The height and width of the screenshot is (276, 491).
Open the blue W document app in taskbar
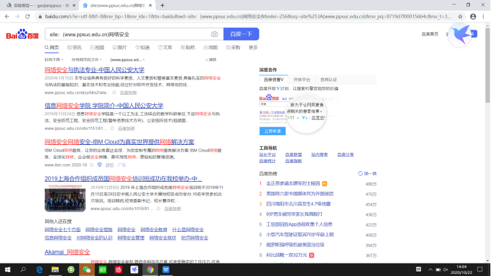click(x=166, y=269)
